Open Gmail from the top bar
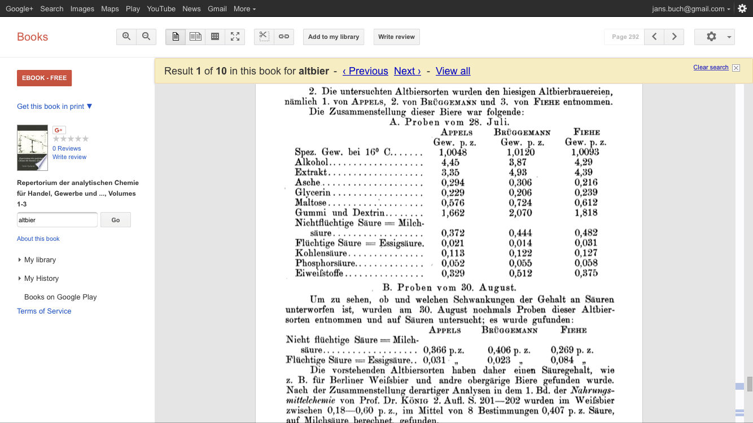Viewport: 753px width, 423px height. pyautogui.click(x=217, y=8)
